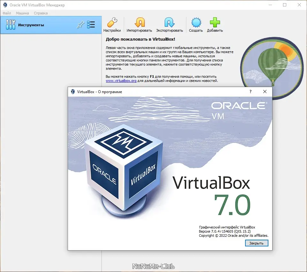Click the Закрыть button in About dialog
The height and width of the screenshot is (272, 307).
257,243
